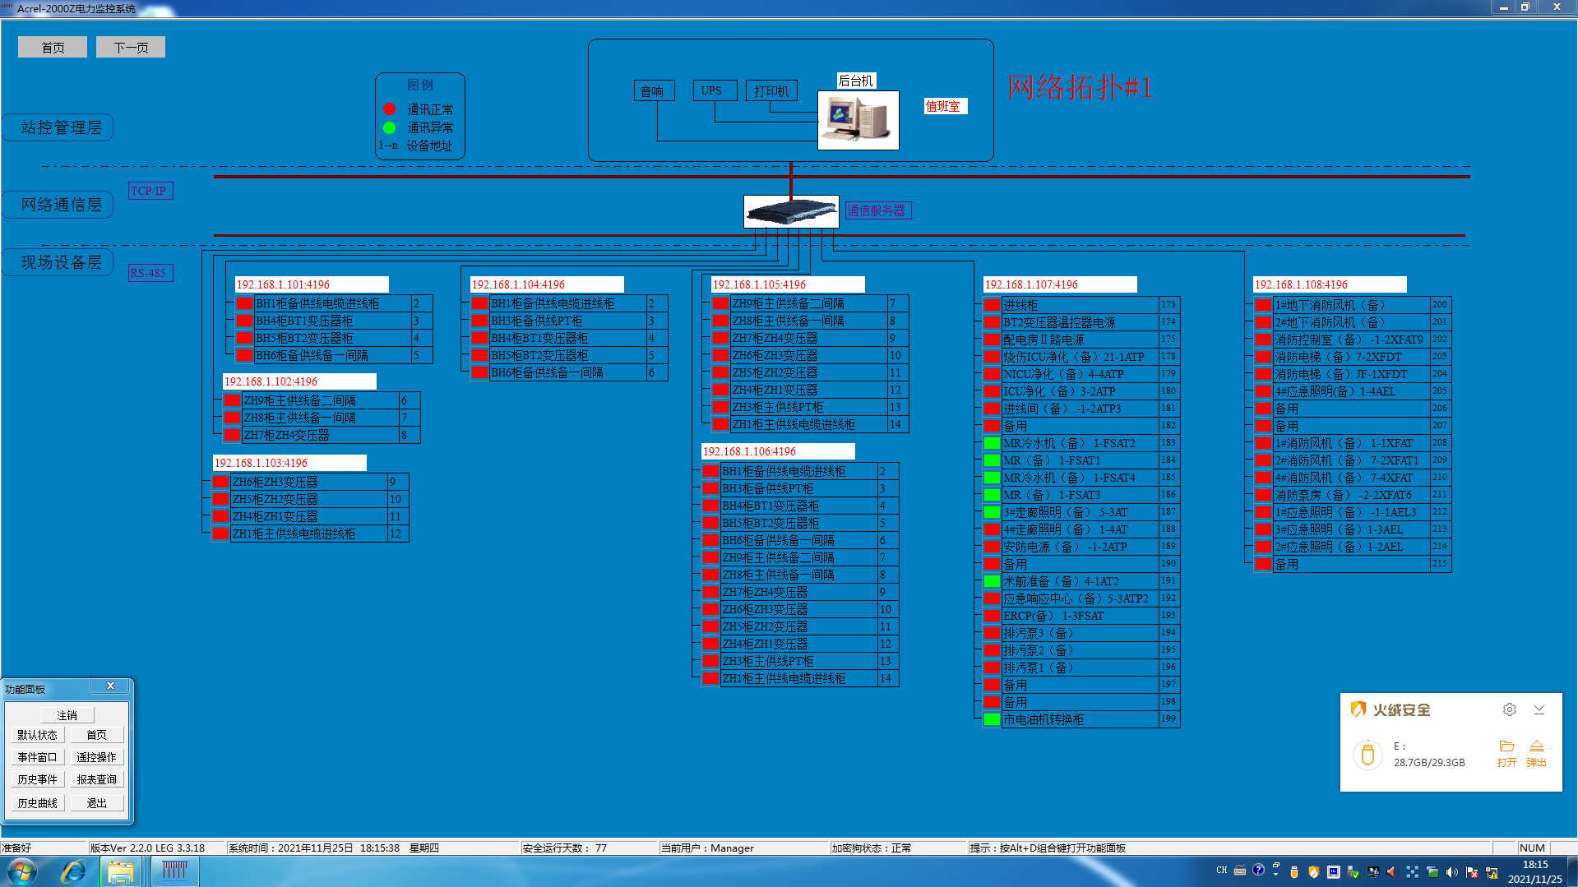Viewport: 1578px width, 887px height.
Task: Click the 通信服务器 device image
Action: click(790, 211)
